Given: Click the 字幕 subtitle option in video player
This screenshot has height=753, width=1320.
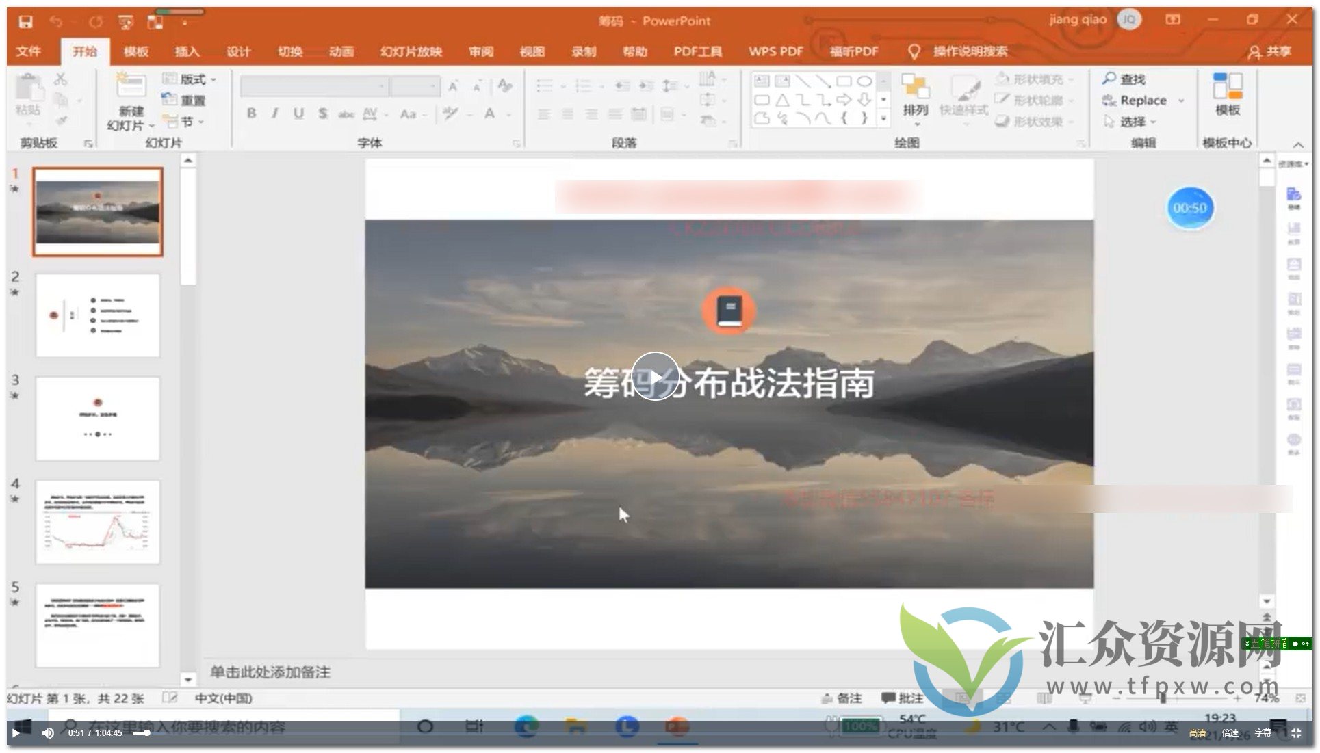Looking at the screenshot, I should point(1263,732).
